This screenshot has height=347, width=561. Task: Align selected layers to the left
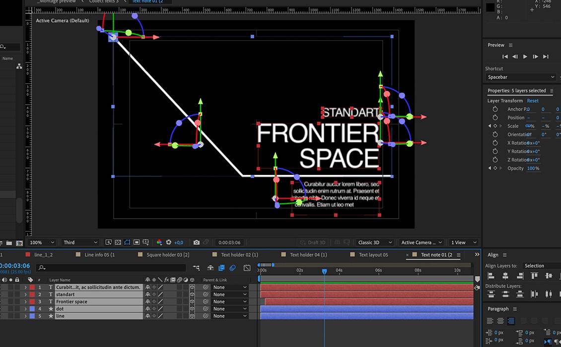491,276
